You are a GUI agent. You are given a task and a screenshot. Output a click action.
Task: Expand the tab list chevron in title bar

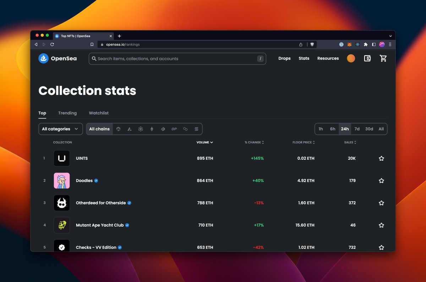(390, 36)
